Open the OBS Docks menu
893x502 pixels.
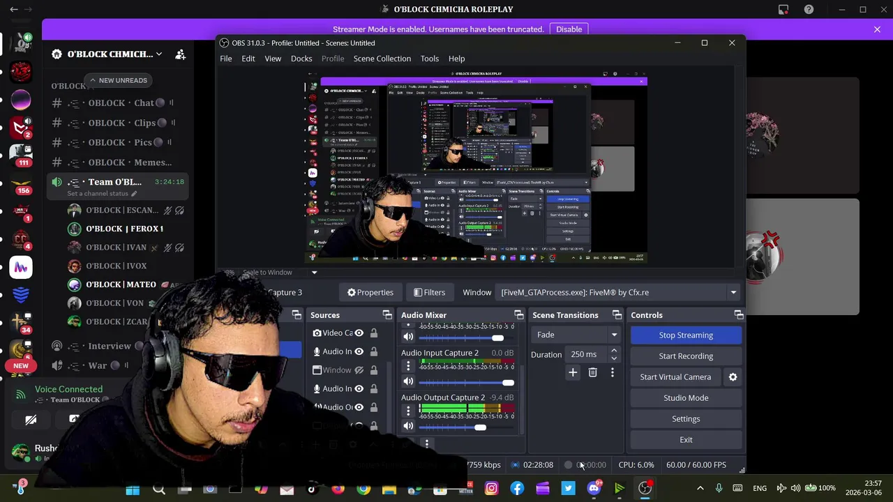(x=301, y=59)
